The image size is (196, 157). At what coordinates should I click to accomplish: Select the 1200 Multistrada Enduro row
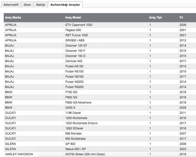point(100,123)
